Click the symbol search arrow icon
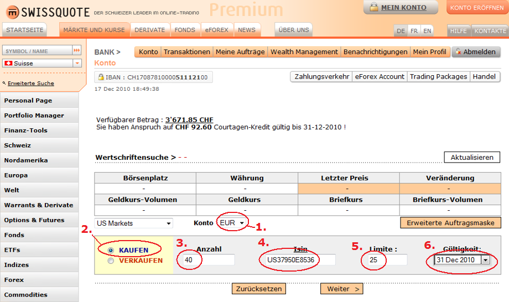509x302 pixels. tap(76, 50)
